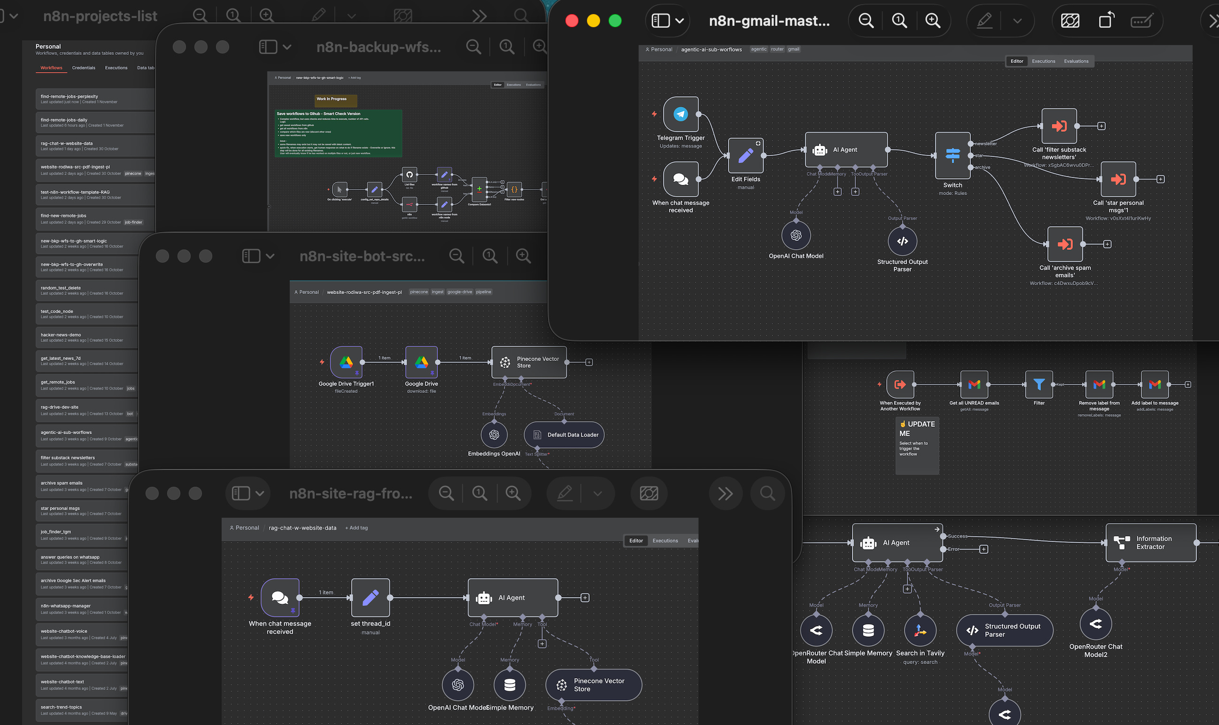Click the green Save workflows to Github sticky note
The image size is (1219, 725).
[x=338, y=133]
